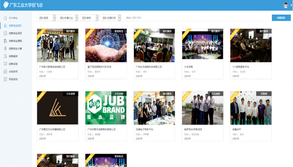Open the user avatar in header
This screenshot has width=293, height=167.
286,5
